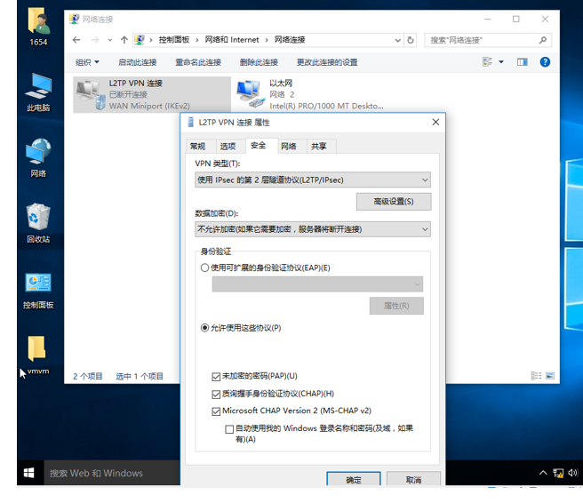
Task: Click 网络连接 in the breadcrumb path
Action: pos(290,40)
